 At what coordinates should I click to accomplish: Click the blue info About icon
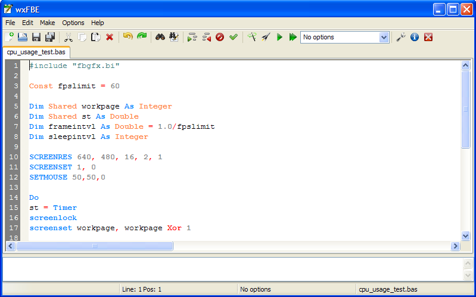(x=415, y=37)
